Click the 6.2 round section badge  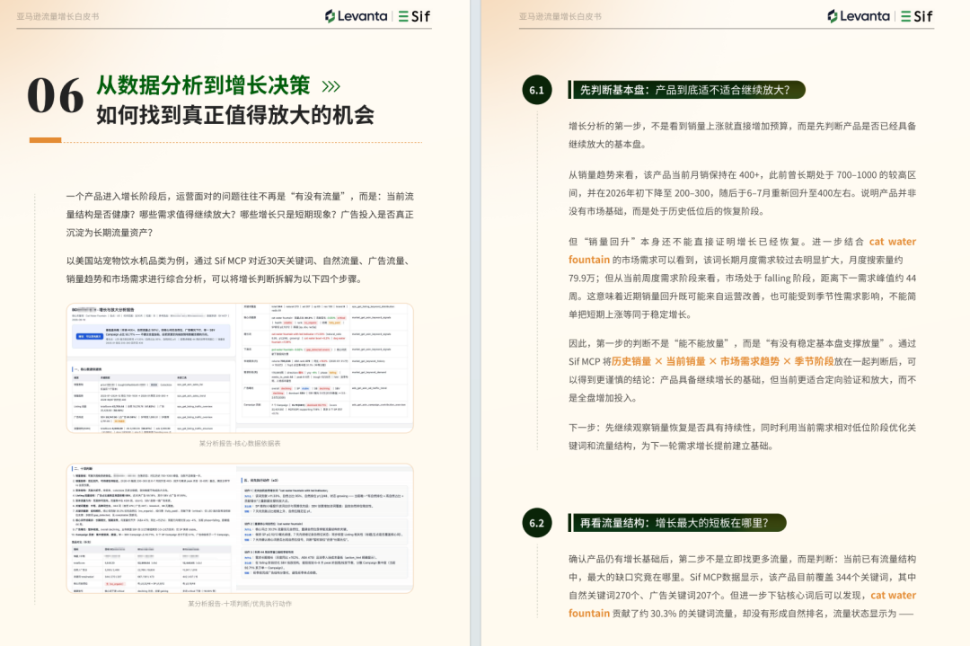click(x=536, y=523)
